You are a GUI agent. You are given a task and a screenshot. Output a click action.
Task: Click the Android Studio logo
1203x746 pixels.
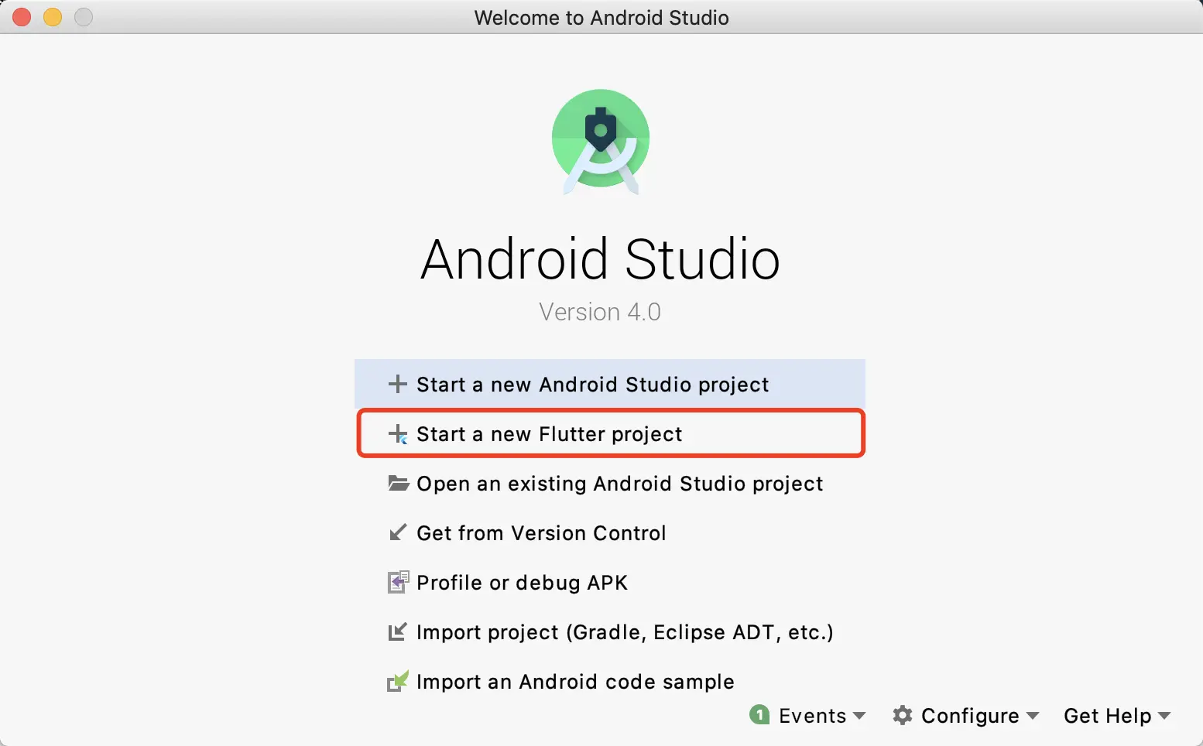coord(601,140)
